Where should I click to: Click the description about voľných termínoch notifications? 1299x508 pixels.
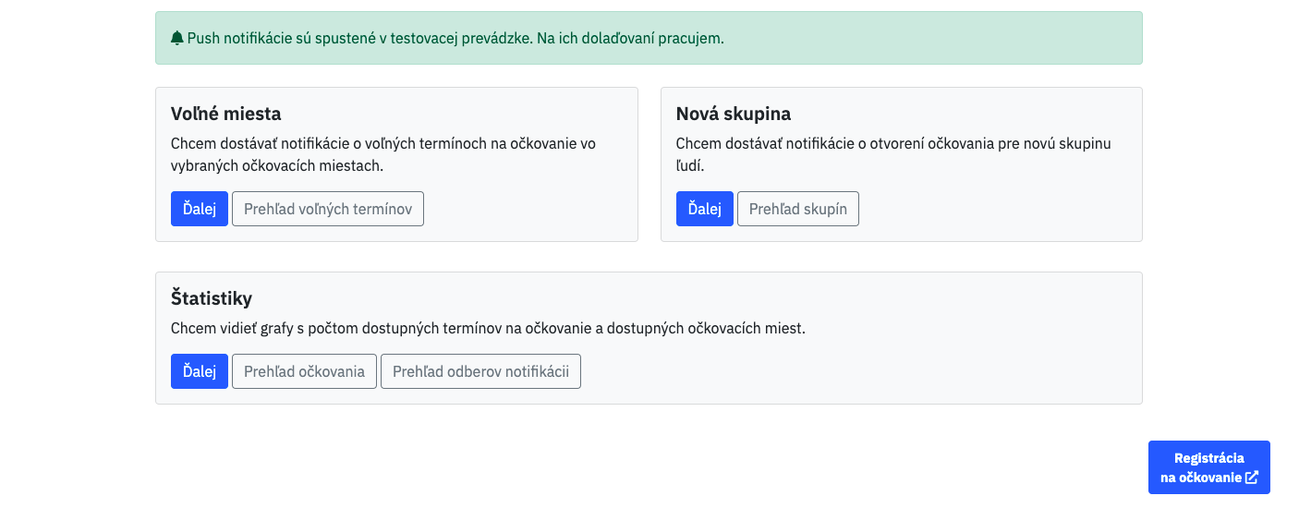point(383,155)
